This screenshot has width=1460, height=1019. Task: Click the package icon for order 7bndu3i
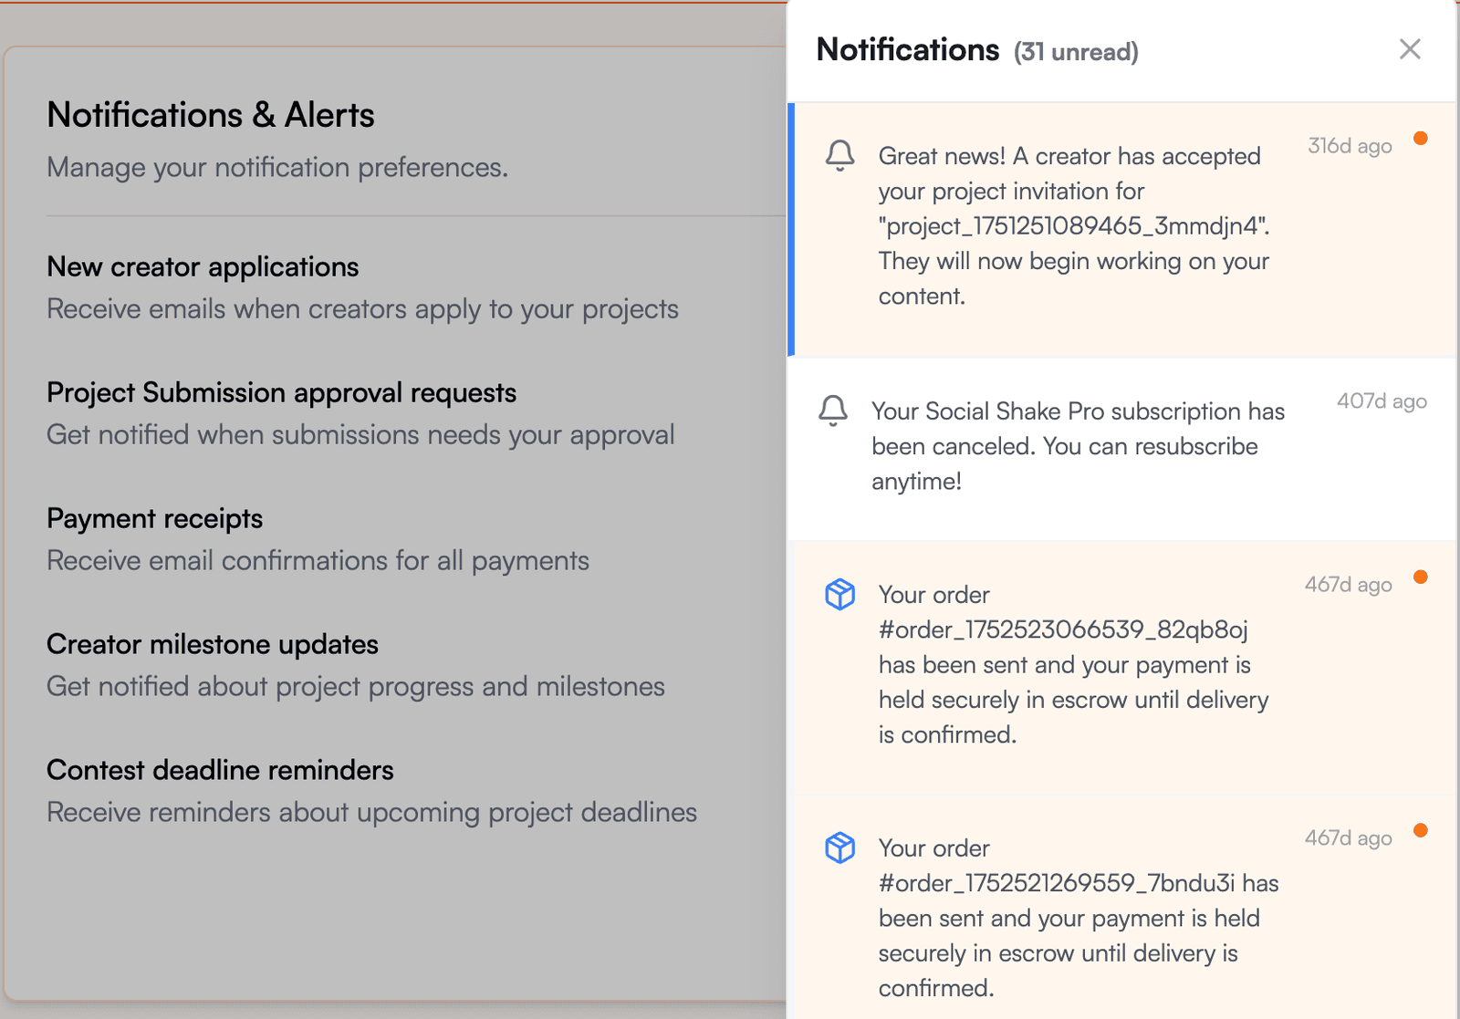point(840,847)
